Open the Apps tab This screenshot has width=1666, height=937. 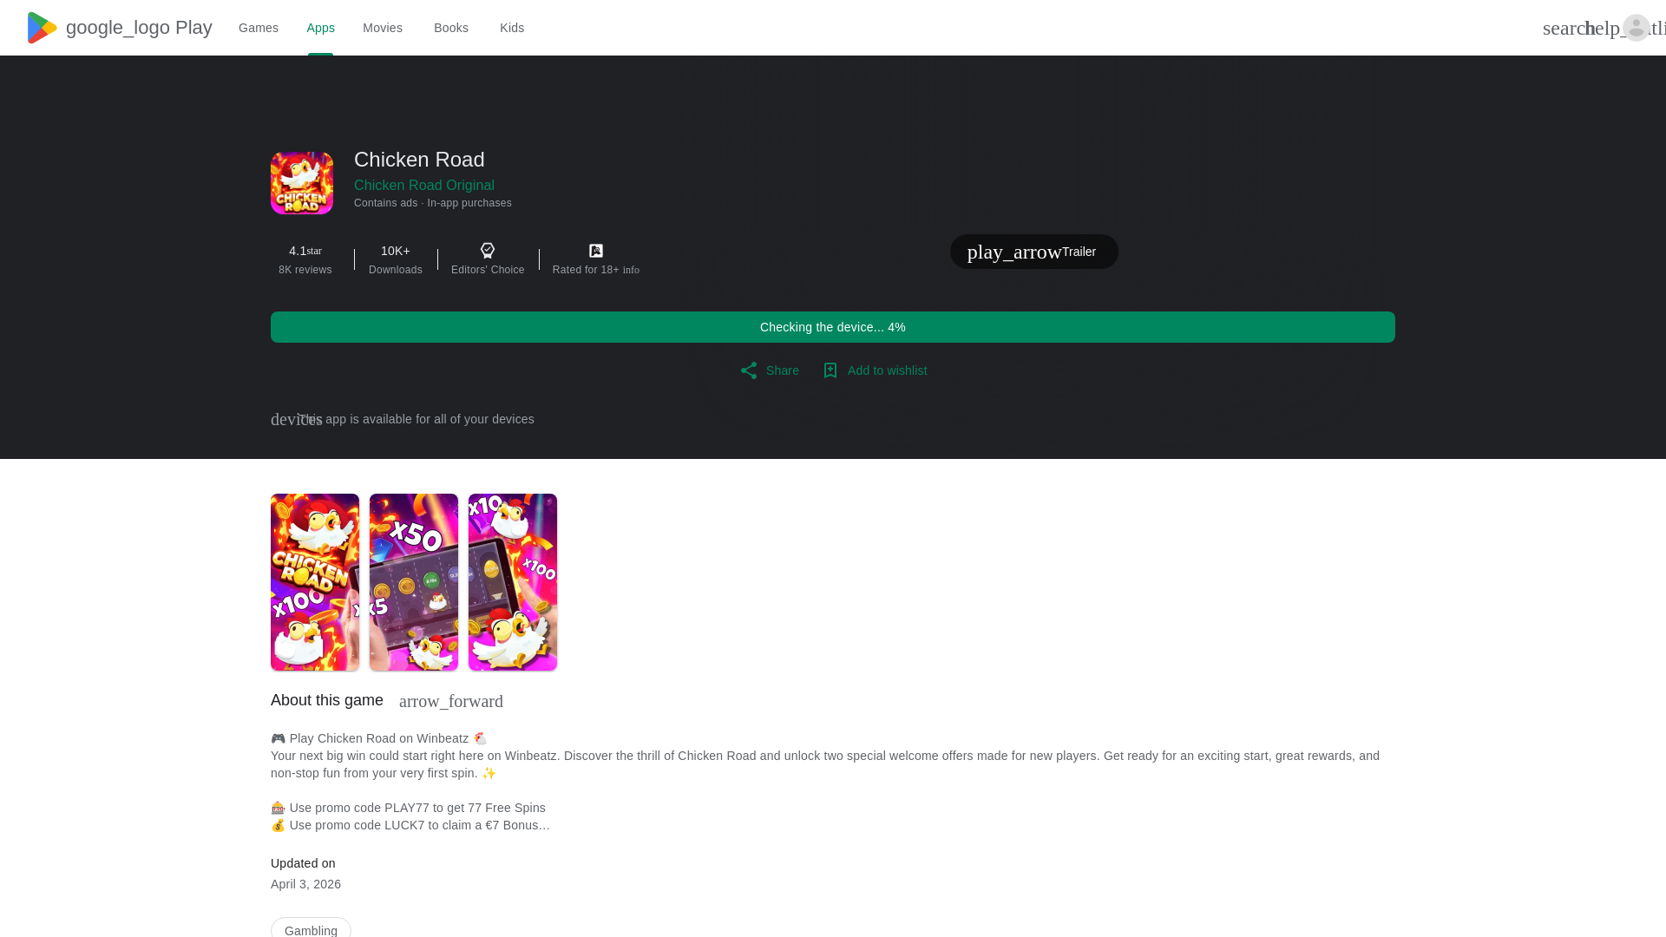point(320,28)
